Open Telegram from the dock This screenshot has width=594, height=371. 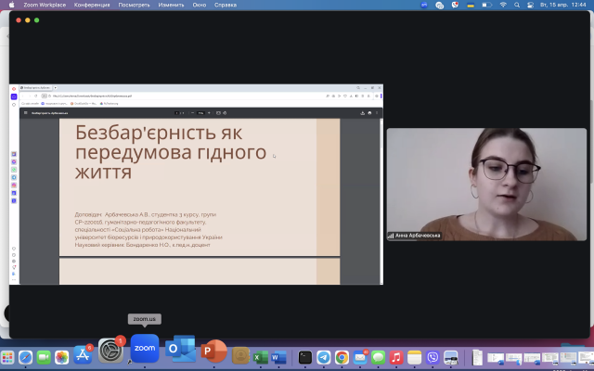323,357
